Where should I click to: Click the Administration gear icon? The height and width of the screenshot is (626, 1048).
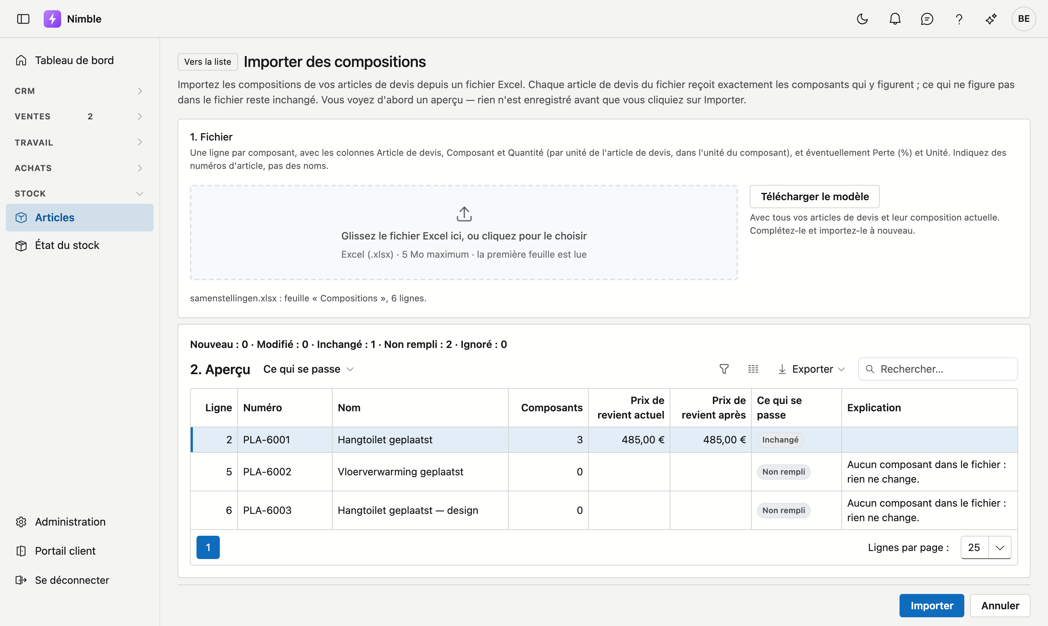click(21, 522)
